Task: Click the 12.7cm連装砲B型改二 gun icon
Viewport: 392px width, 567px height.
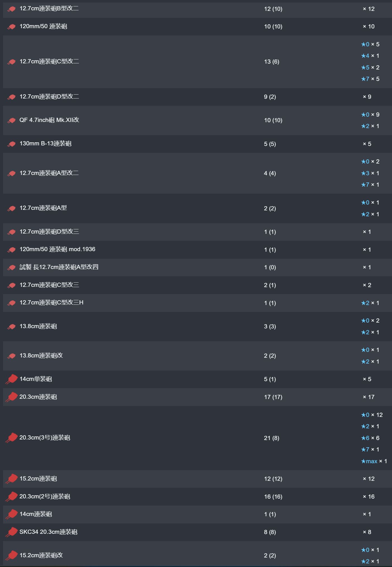Action: [11, 9]
